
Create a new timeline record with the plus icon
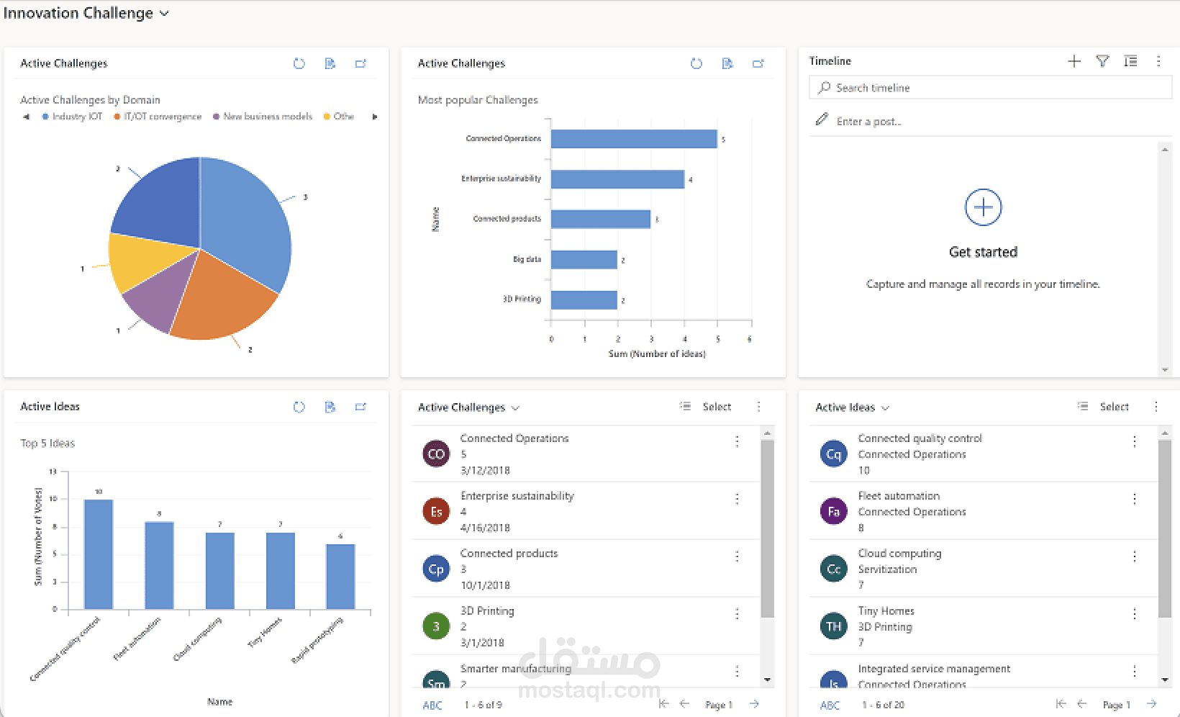1074,61
